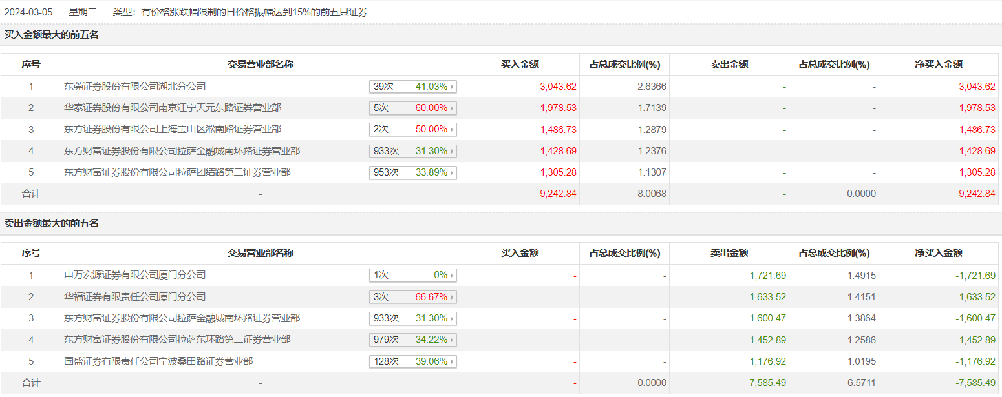The height and width of the screenshot is (397, 1002).
Task: Open the 128次 39.06% dropdown badge
Action: click(412, 361)
